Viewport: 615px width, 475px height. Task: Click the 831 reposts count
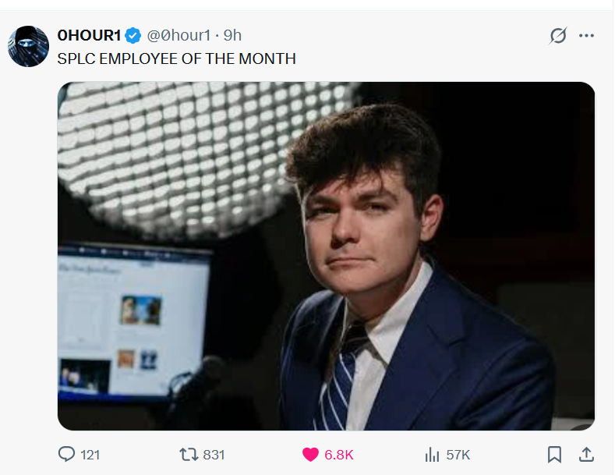click(214, 455)
